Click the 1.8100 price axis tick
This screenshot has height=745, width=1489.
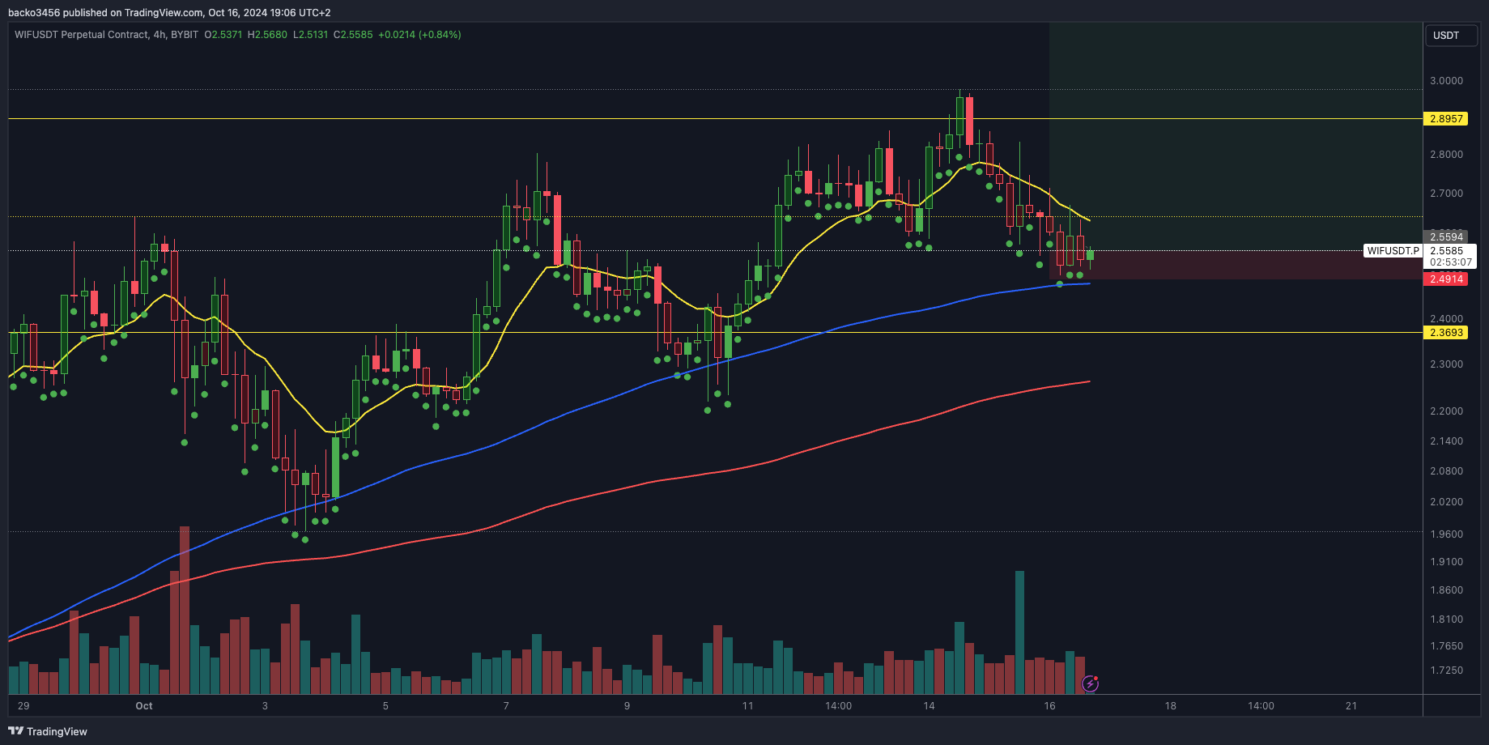tap(1446, 619)
